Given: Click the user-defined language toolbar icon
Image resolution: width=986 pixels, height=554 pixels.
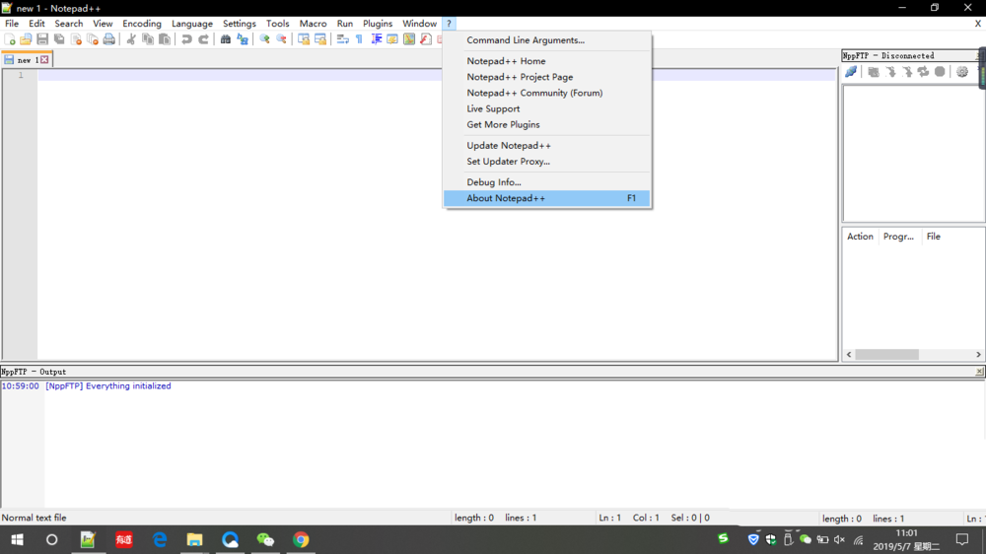Looking at the screenshot, I should (x=392, y=39).
